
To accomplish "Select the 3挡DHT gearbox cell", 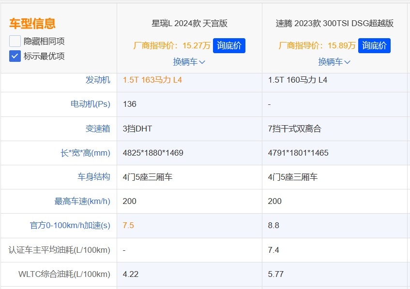I will 137,129.
